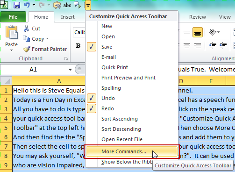Open the Copy dropdown arrow
The height and width of the screenshot is (172, 235).
(47, 39)
